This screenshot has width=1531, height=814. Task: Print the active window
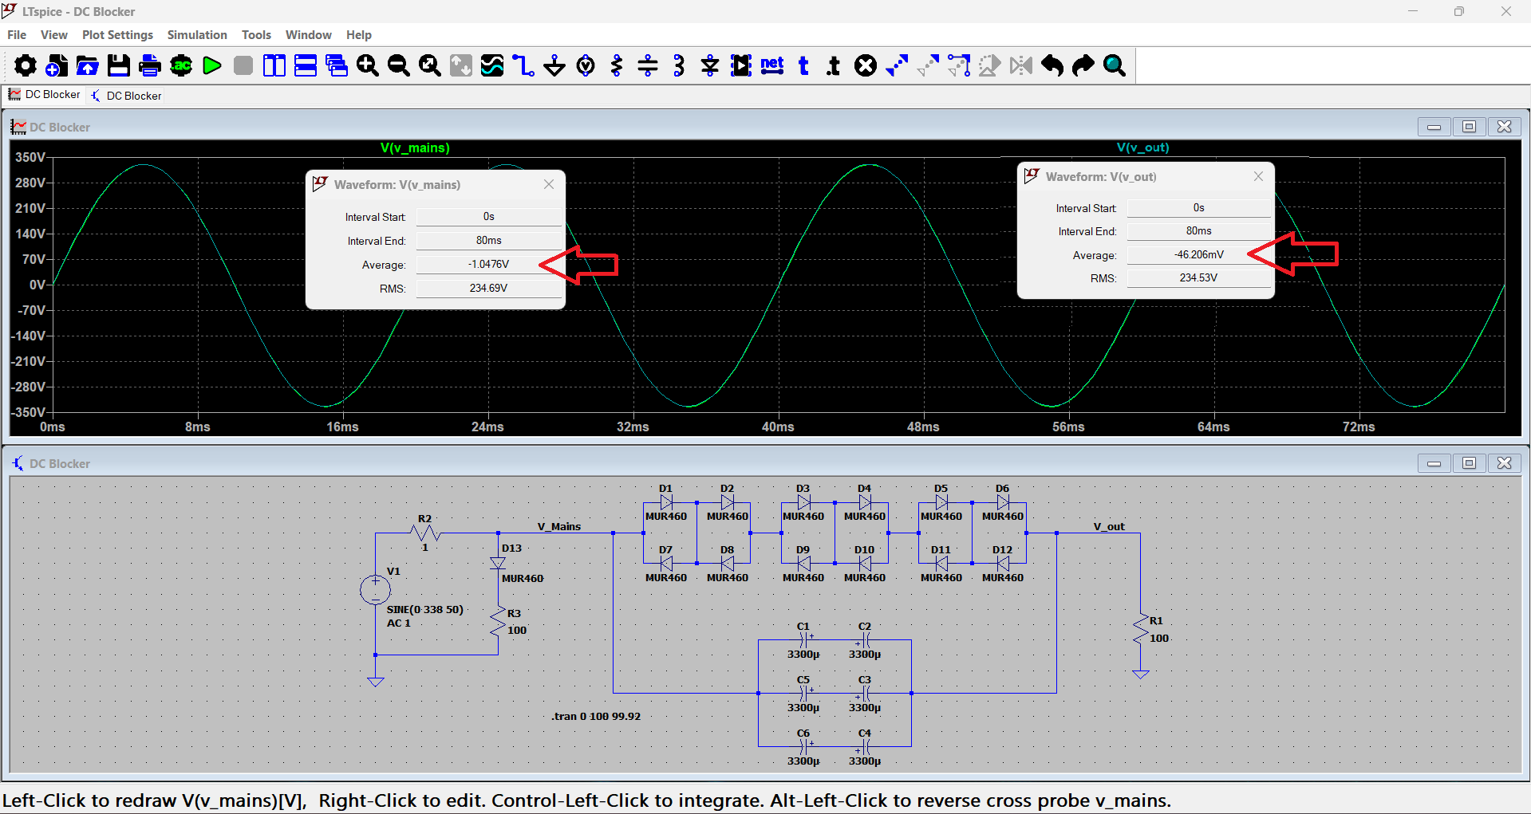click(150, 65)
